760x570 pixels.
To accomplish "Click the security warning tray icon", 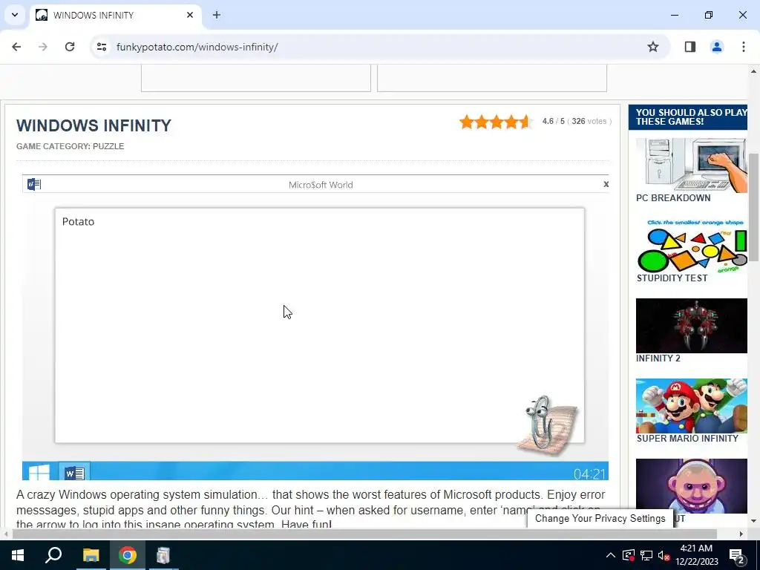I will (x=628, y=555).
